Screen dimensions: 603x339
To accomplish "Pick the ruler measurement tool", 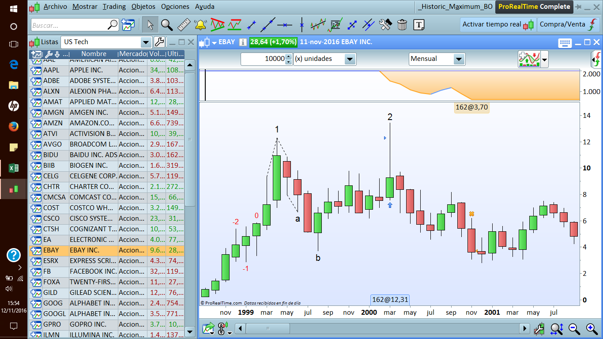I will point(184,25).
